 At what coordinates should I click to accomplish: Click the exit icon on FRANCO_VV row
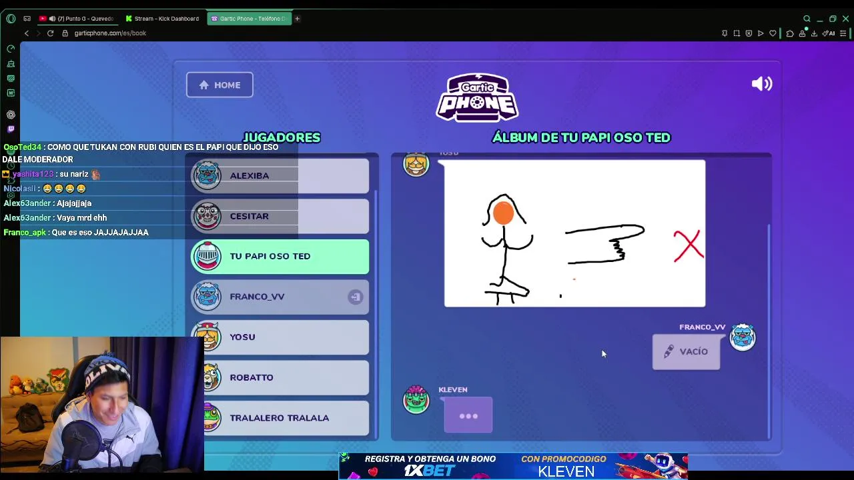355,297
